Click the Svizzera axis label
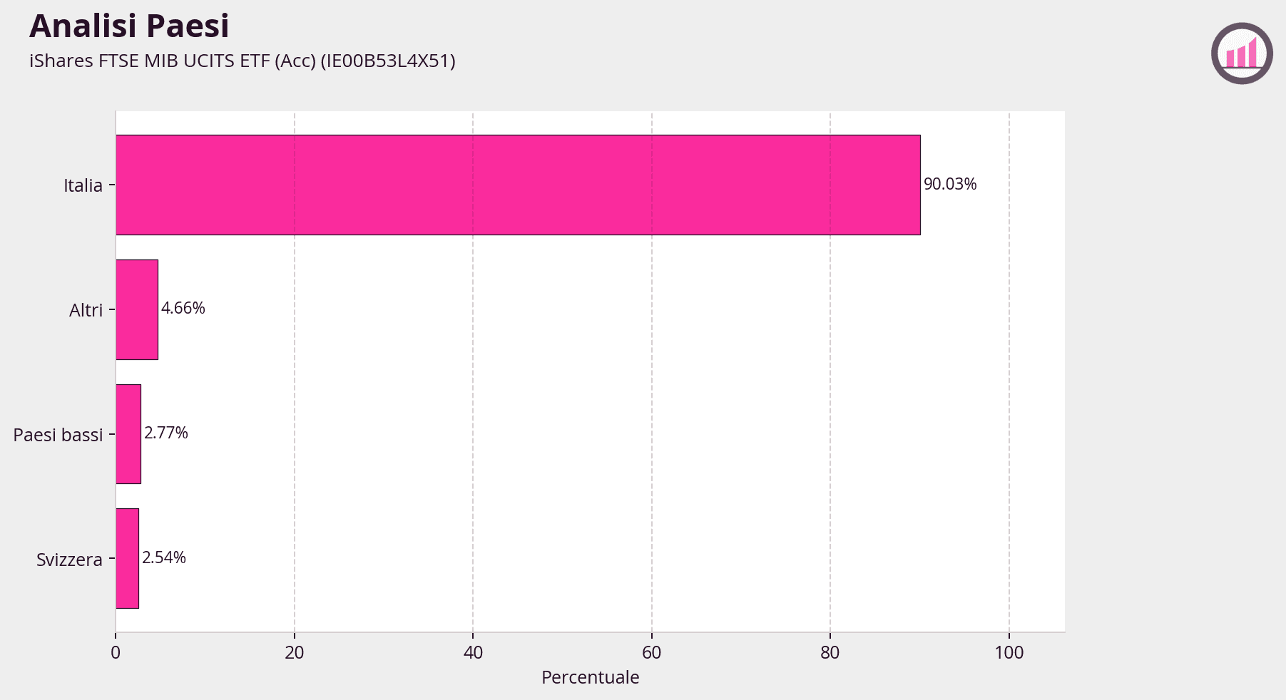This screenshot has height=700, width=1286. tap(69, 560)
